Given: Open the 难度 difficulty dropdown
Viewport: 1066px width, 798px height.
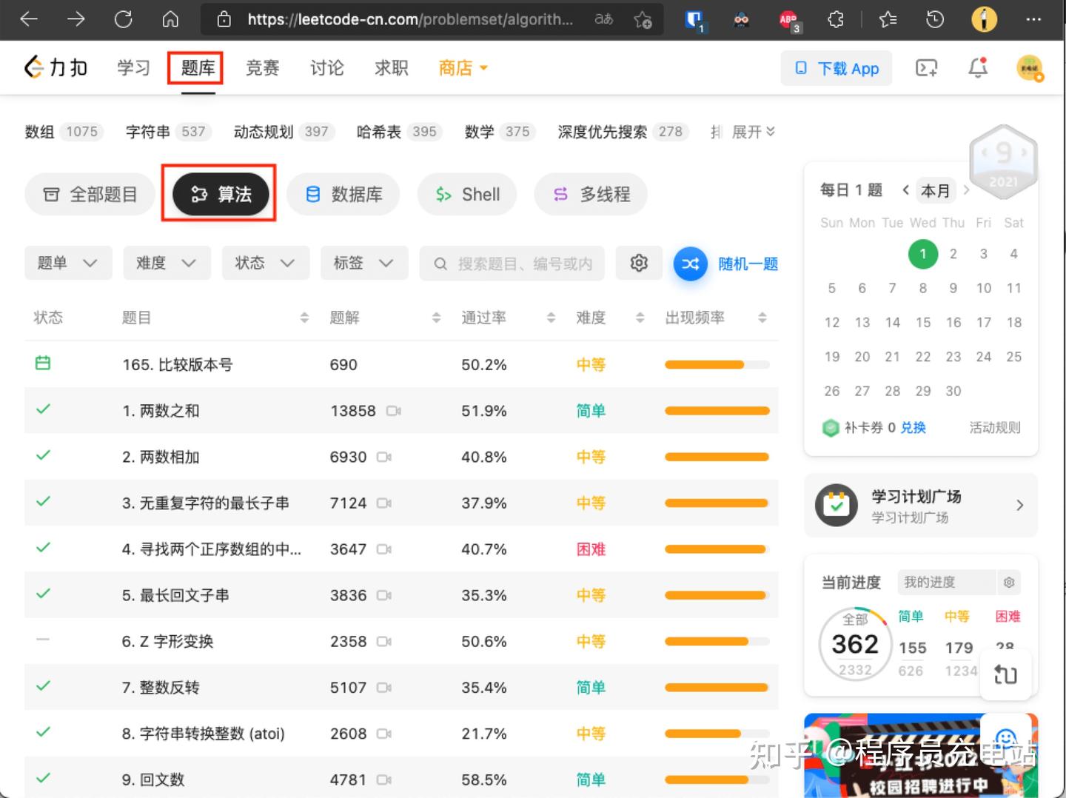Looking at the screenshot, I should (x=167, y=263).
